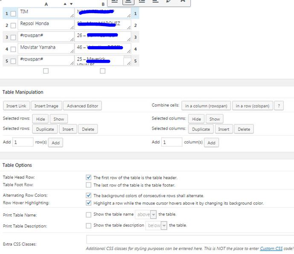
Task: Click the question mark help button
Action: point(278,106)
